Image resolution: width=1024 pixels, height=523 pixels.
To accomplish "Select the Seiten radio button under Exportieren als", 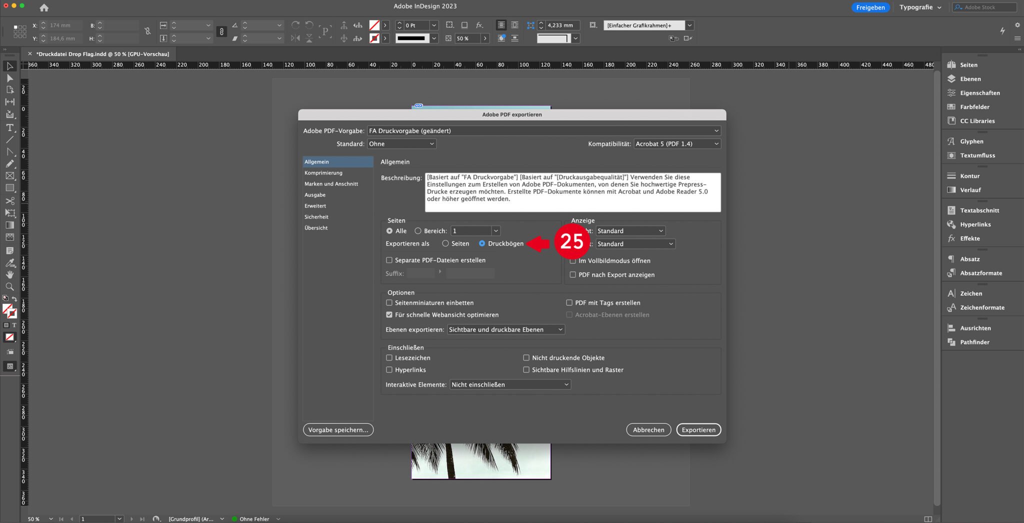I will point(445,243).
